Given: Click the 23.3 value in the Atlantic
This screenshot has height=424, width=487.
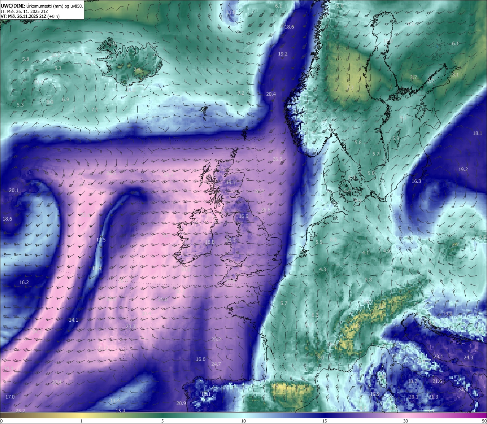Looking at the screenshot, I should (130, 326).
